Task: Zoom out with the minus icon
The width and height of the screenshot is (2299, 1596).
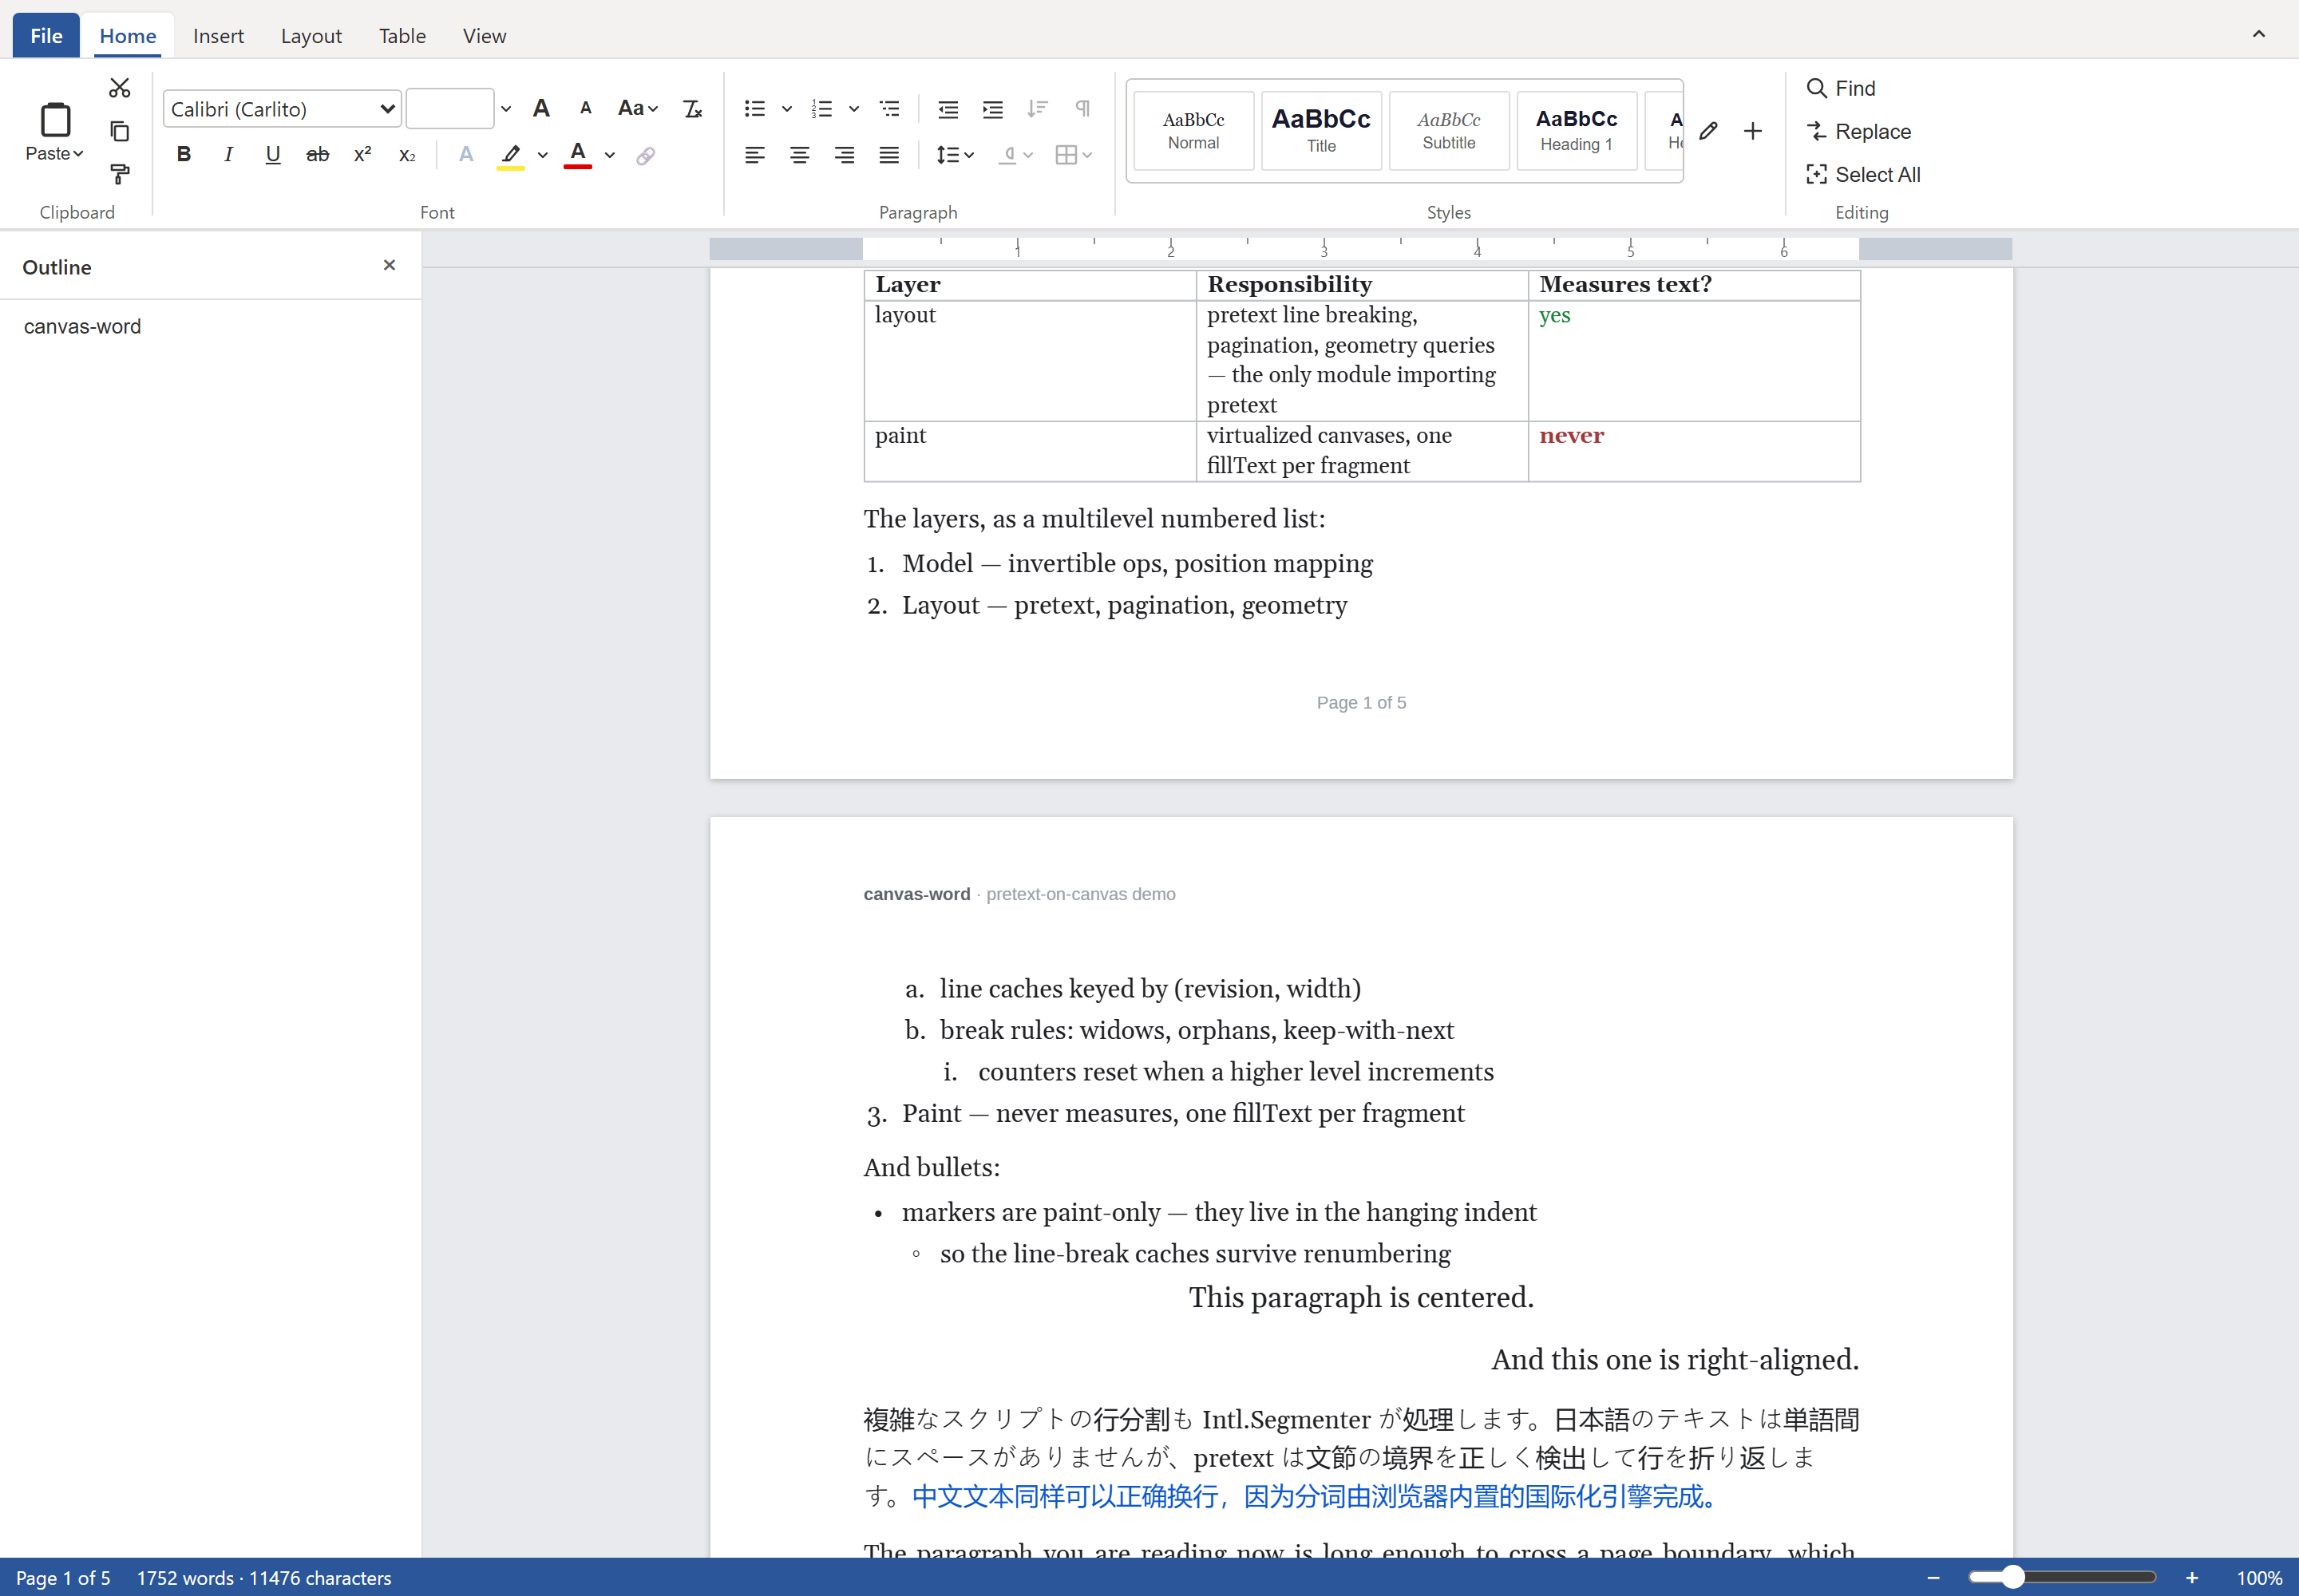Action: [1934, 1578]
